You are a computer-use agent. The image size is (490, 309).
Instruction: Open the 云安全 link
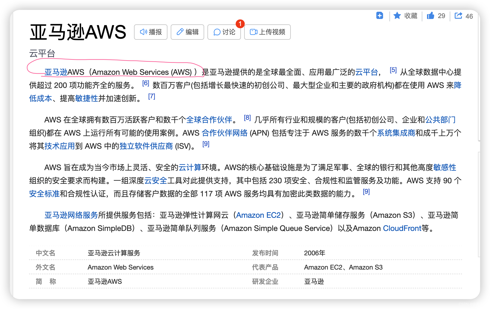(x=156, y=181)
